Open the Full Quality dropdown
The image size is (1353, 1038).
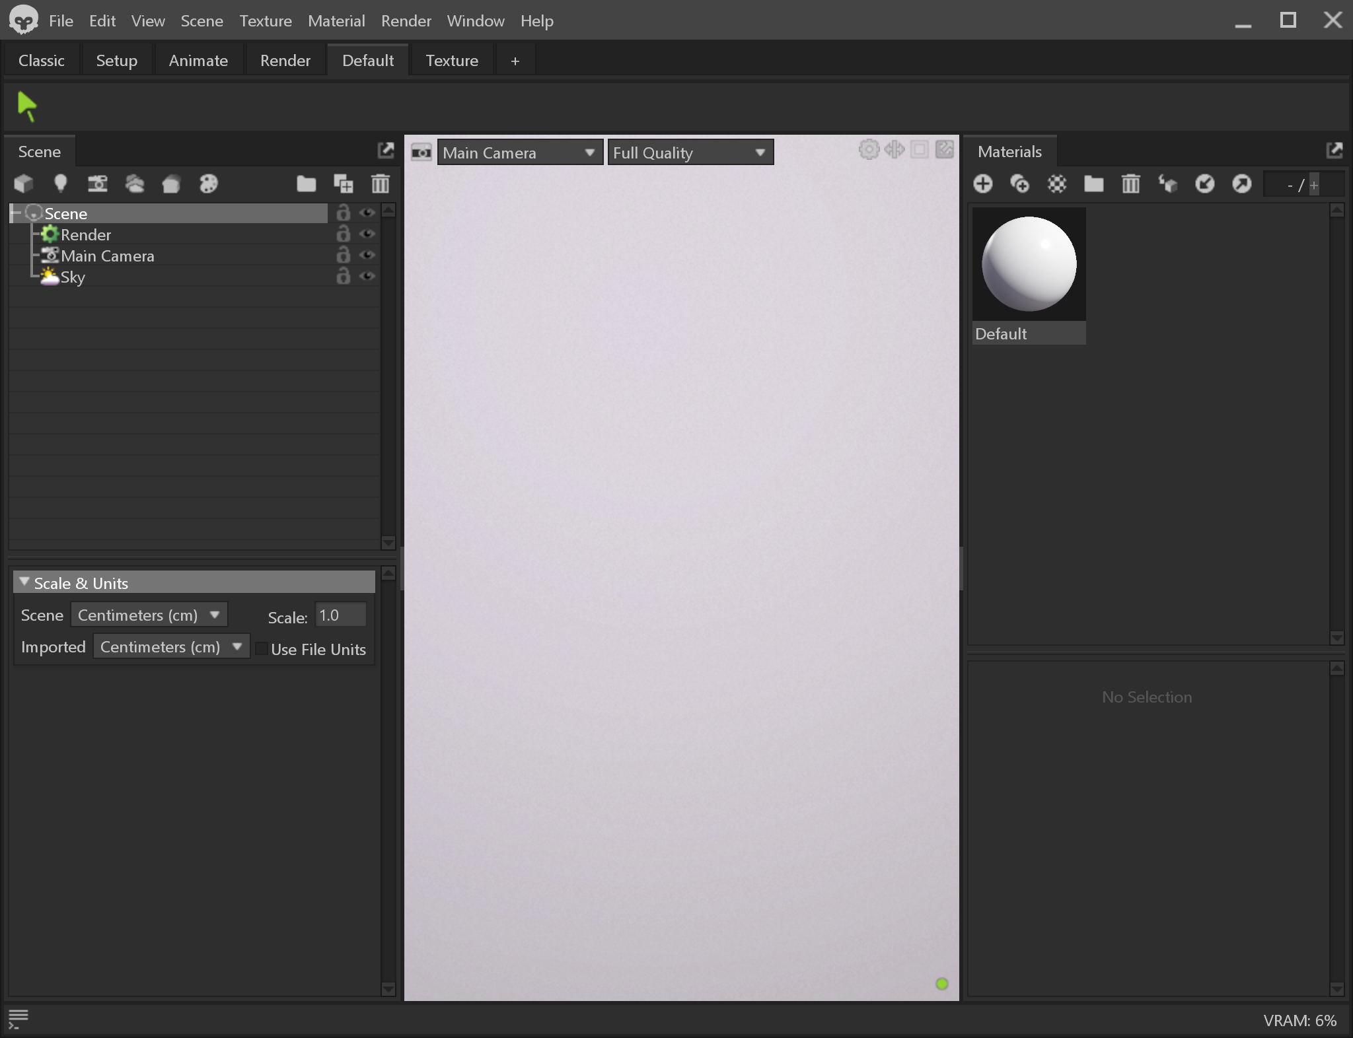(690, 153)
